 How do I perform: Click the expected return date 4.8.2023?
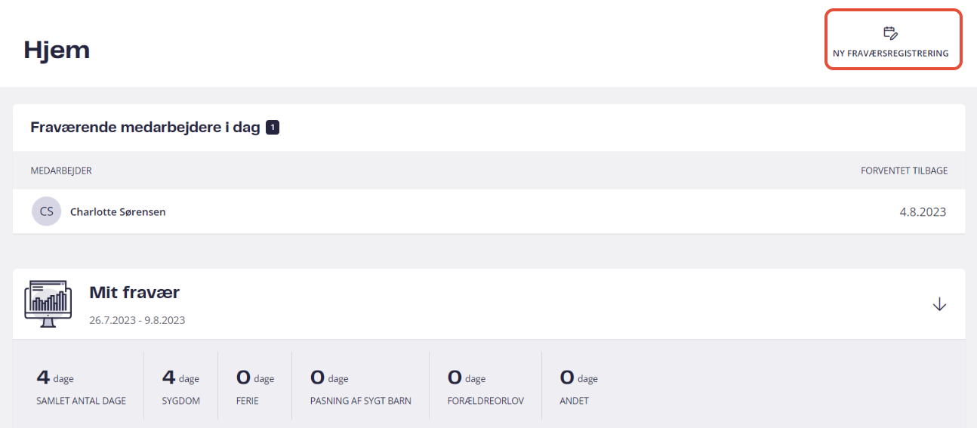pos(923,212)
